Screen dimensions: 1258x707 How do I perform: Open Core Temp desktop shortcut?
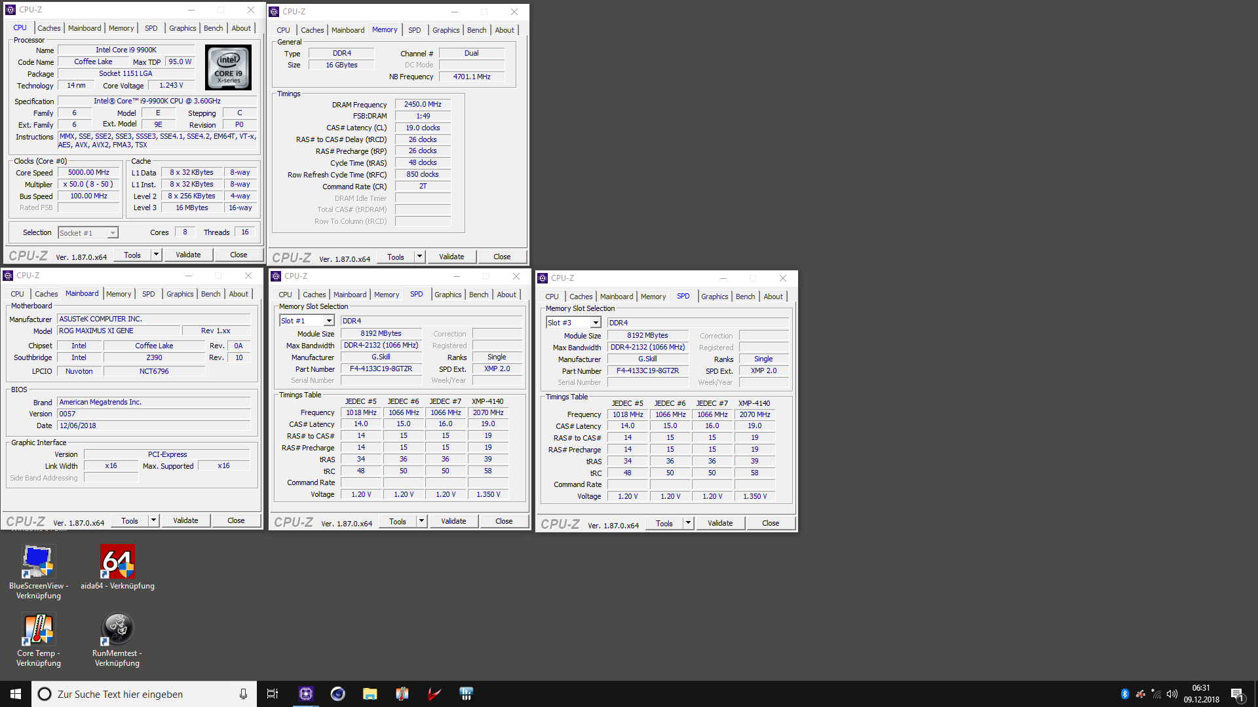click(x=38, y=640)
